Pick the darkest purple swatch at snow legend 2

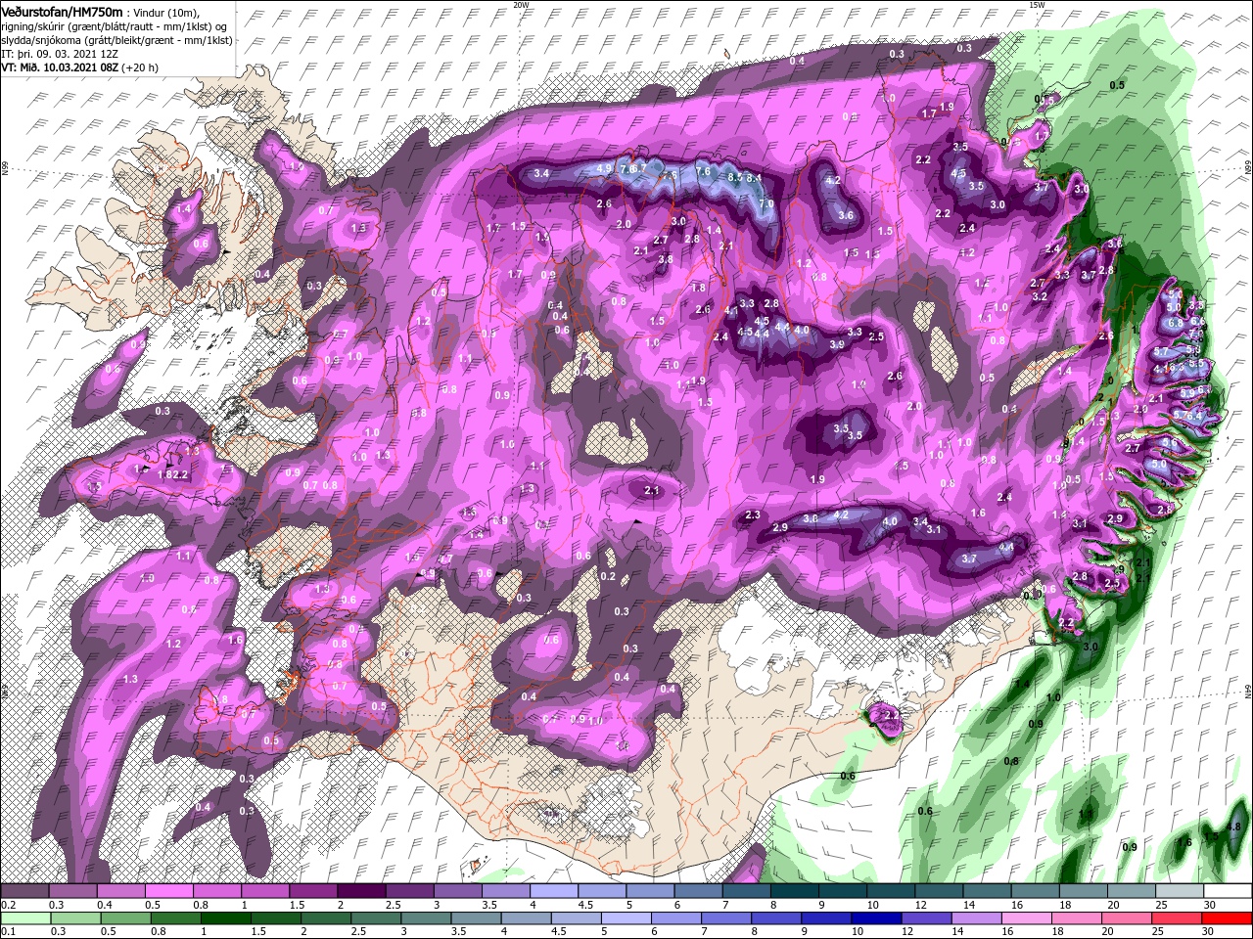click(x=361, y=891)
